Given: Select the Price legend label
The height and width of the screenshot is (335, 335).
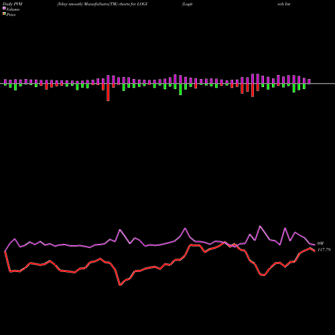Looking at the screenshot, I should [11, 15].
